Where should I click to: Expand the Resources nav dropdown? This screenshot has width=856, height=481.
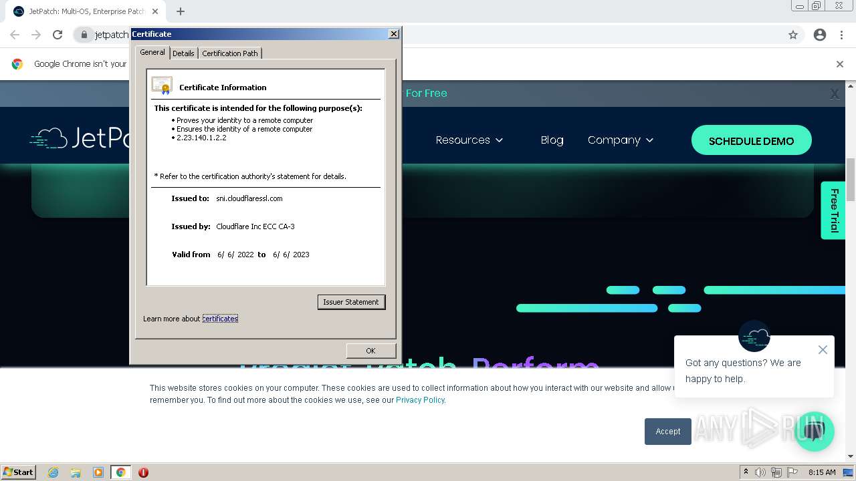(x=469, y=140)
